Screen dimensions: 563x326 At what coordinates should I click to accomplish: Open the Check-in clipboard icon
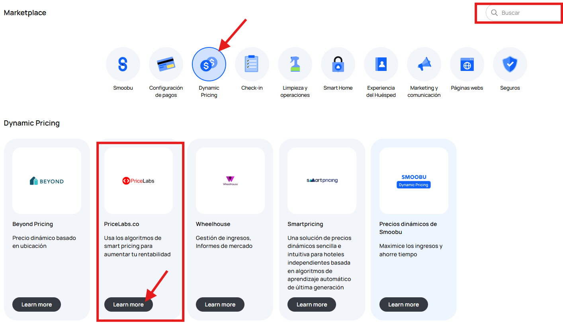(x=252, y=64)
